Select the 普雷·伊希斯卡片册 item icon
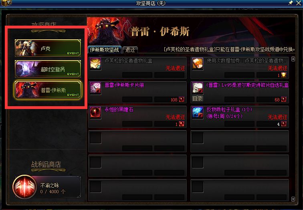 pyautogui.click(x=95, y=88)
